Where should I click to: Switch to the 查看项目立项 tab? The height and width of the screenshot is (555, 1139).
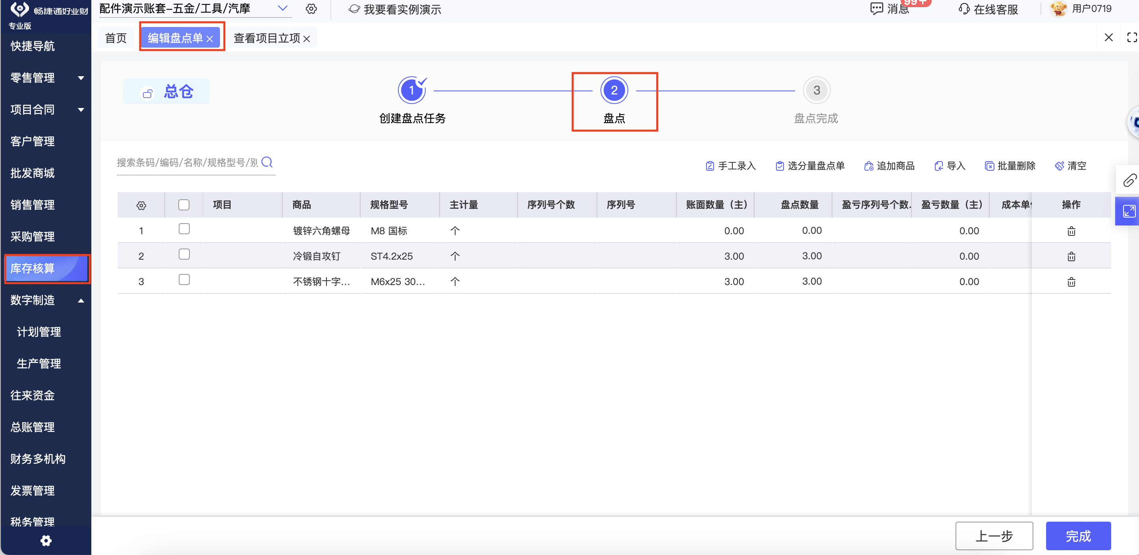[266, 39]
